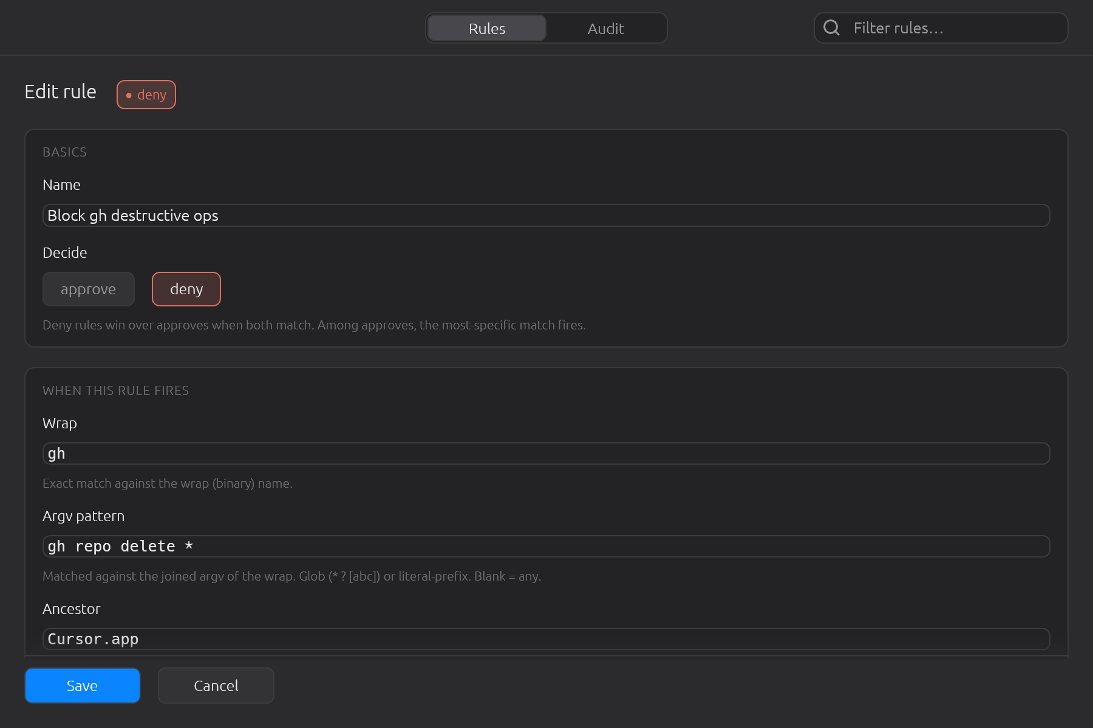
Task: Click the "Edit rule" heading
Action: click(x=61, y=92)
